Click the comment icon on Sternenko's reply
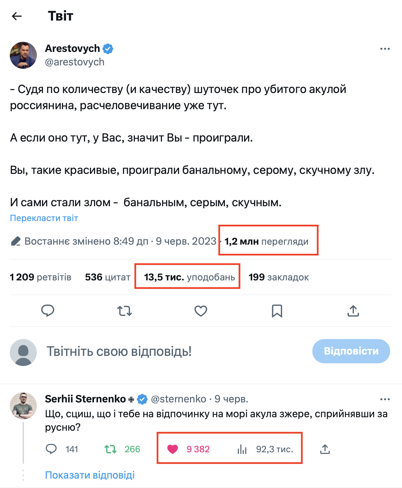This screenshot has height=488, width=402. click(51, 449)
